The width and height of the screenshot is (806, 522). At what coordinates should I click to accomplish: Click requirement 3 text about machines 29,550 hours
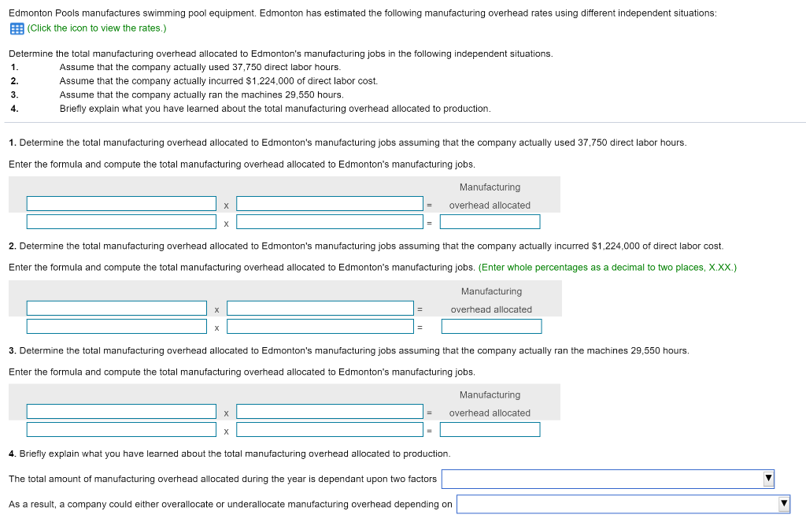click(x=201, y=95)
